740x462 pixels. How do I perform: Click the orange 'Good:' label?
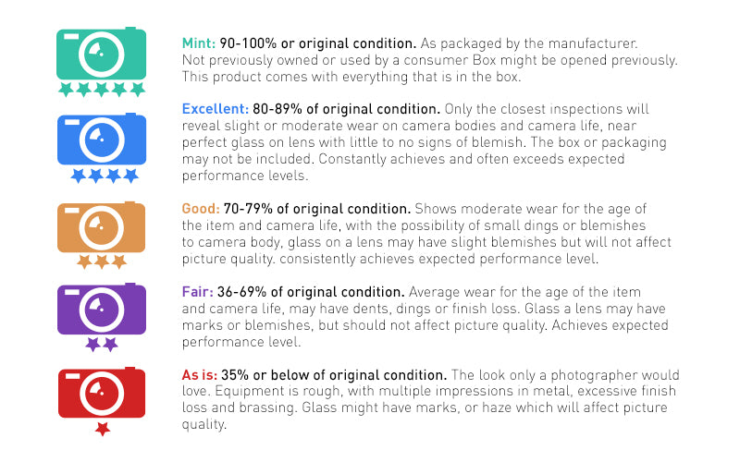point(201,209)
